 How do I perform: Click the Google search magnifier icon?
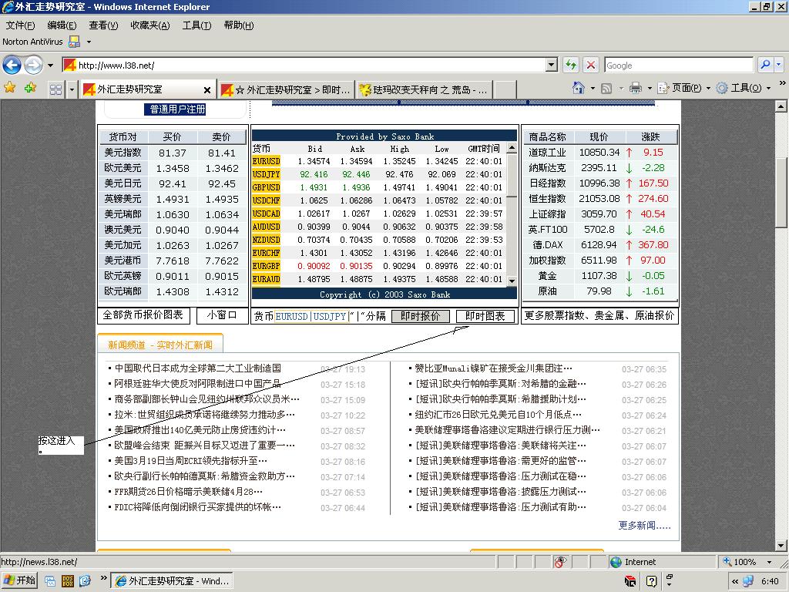coord(765,65)
